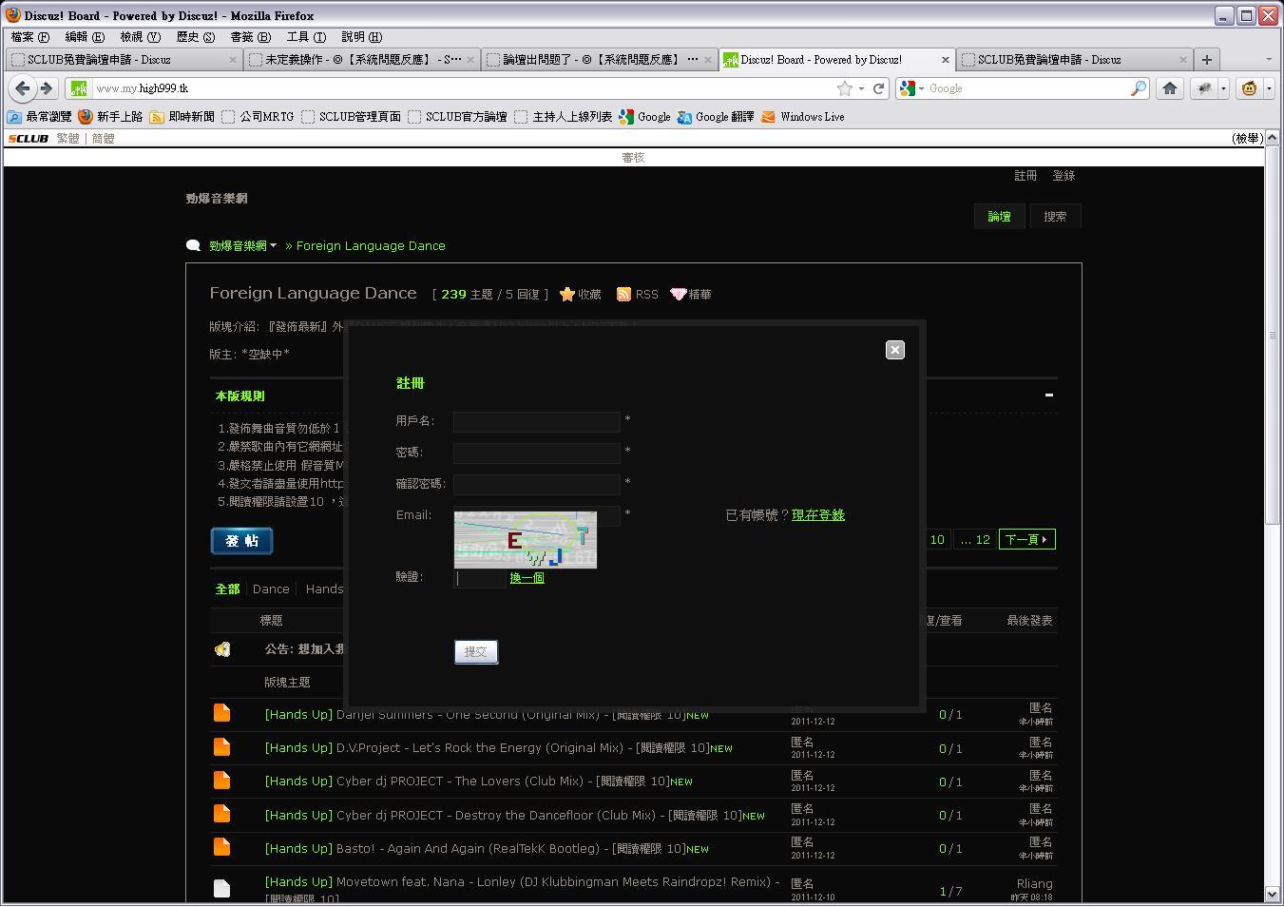Click the 現在登錄 link
This screenshot has width=1284, height=907.
pos(817,515)
